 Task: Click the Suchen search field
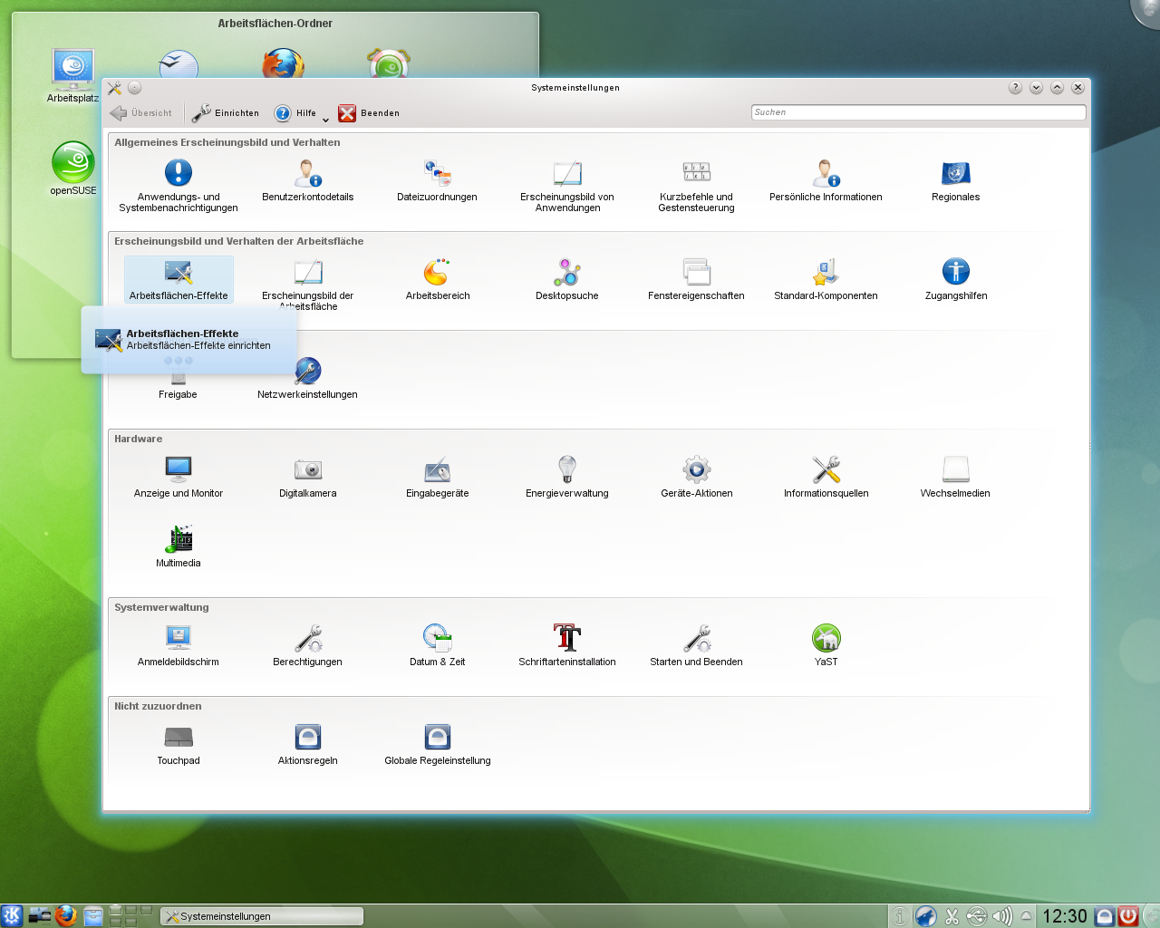pyautogui.click(x=917, y=112)
